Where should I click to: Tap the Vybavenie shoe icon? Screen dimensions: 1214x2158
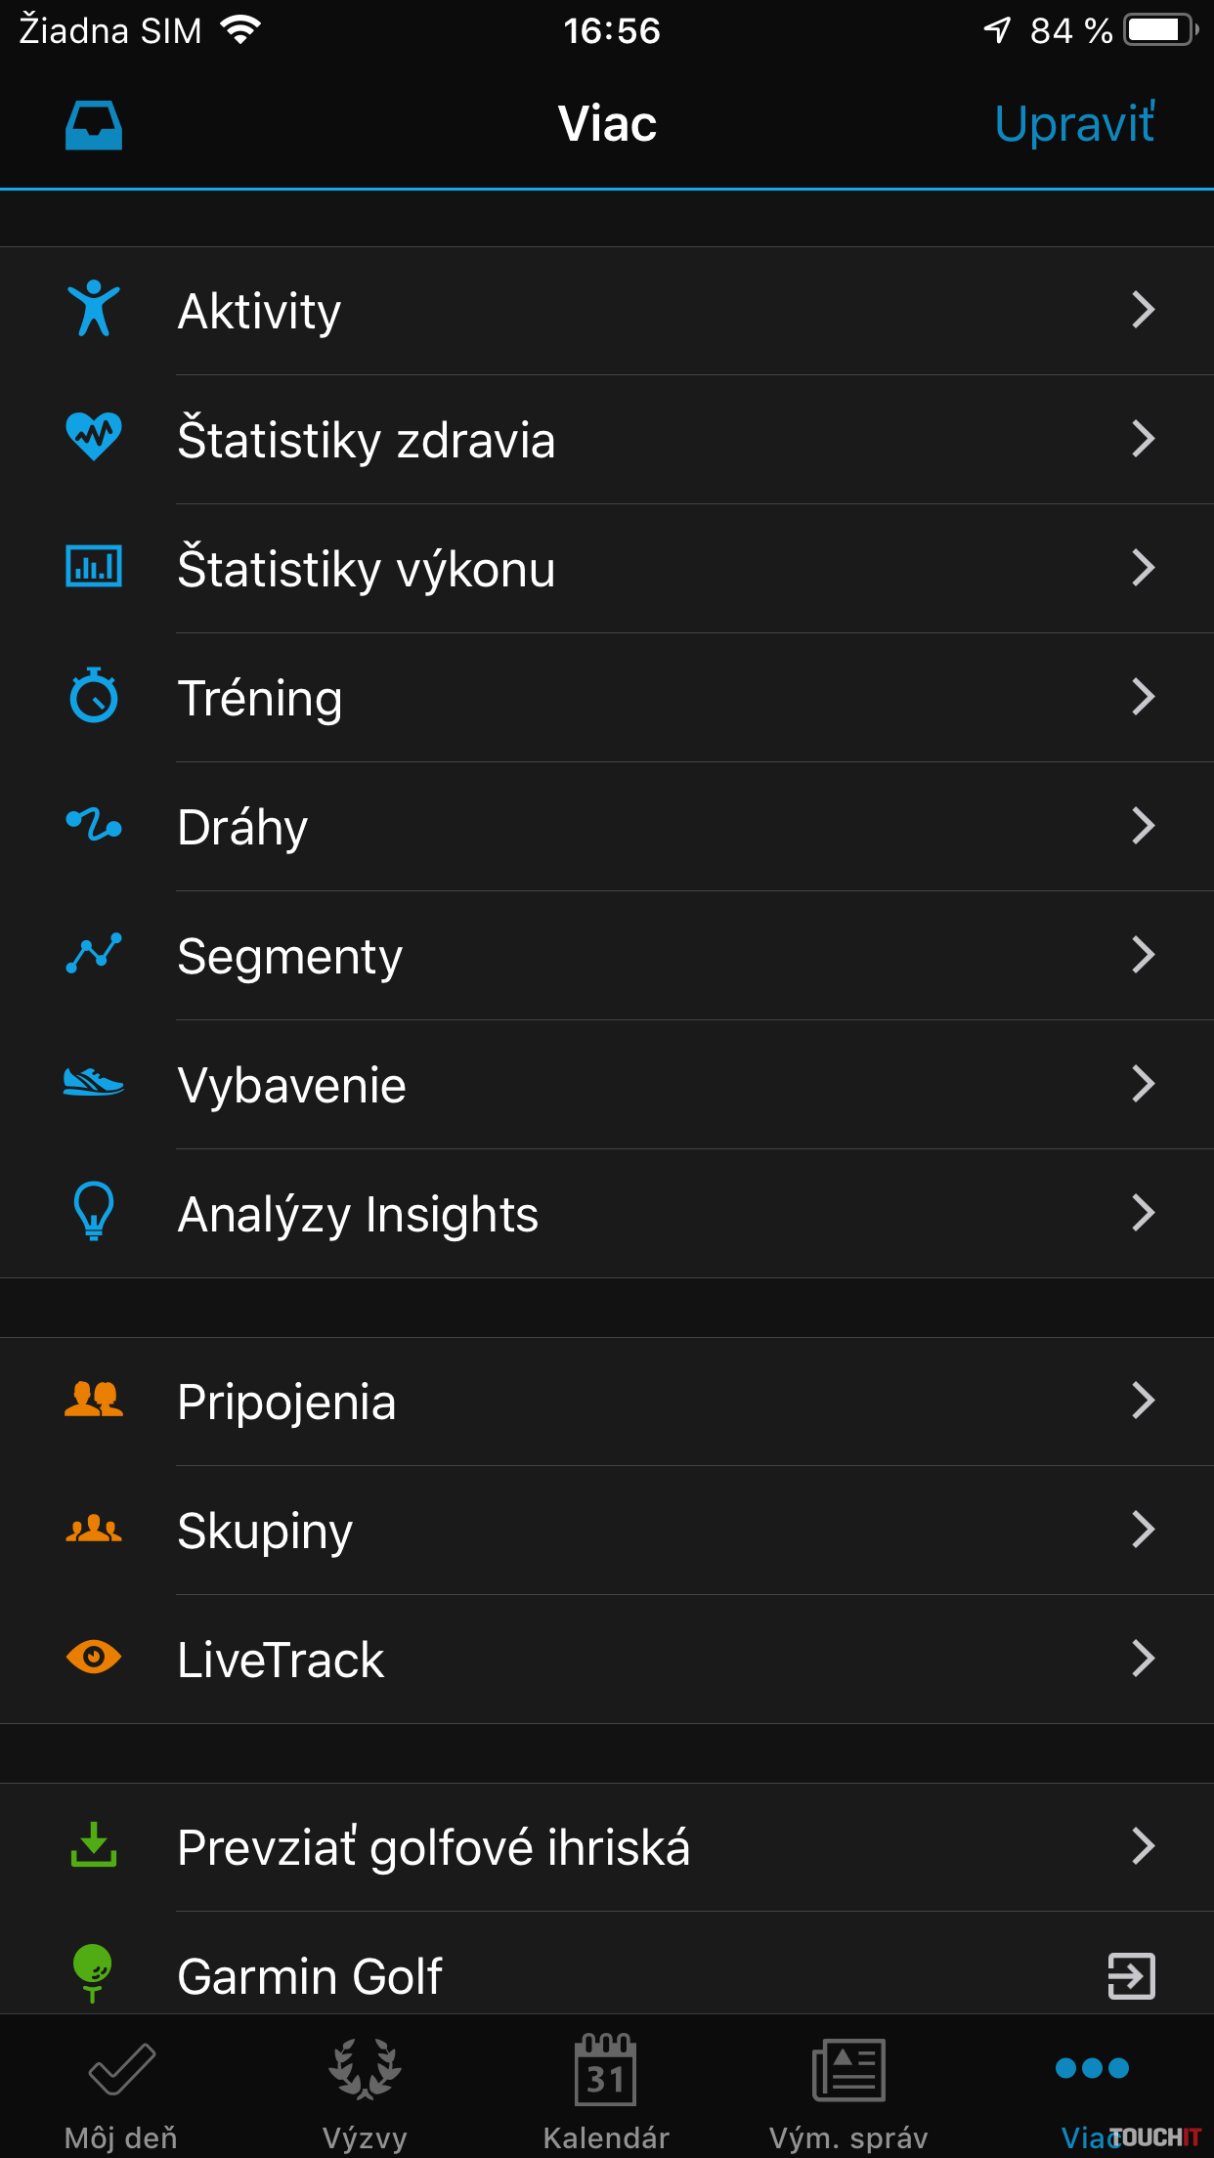tap(94, 1083)
